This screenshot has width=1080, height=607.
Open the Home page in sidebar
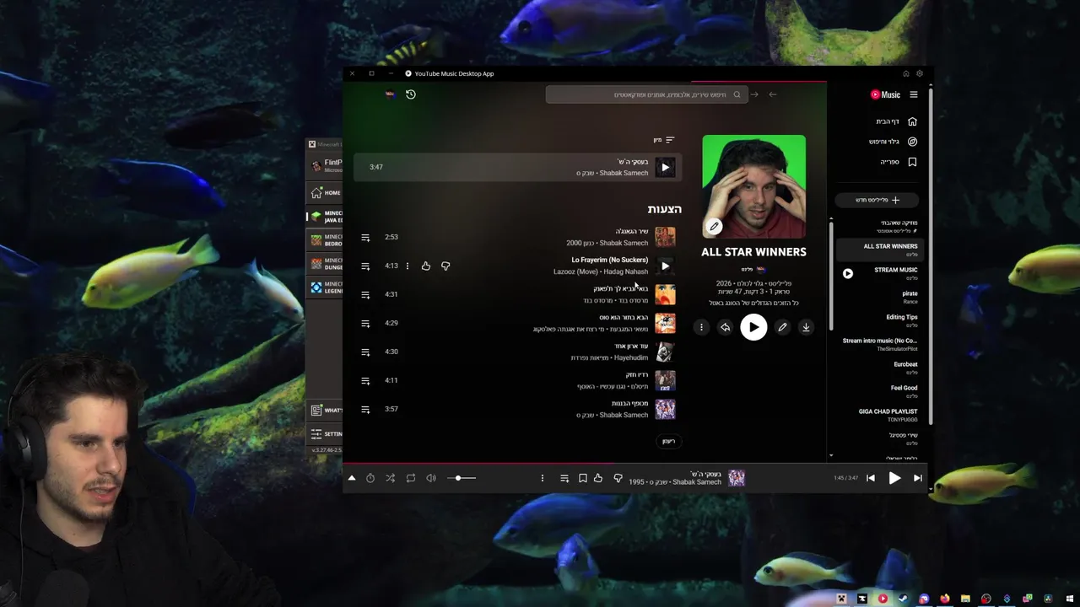coord(895,121)
